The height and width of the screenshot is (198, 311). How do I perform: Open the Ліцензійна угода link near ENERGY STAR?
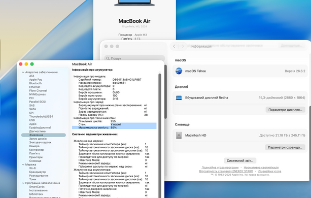269,171
